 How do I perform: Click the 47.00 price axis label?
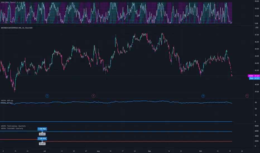[x=257, y=35]
